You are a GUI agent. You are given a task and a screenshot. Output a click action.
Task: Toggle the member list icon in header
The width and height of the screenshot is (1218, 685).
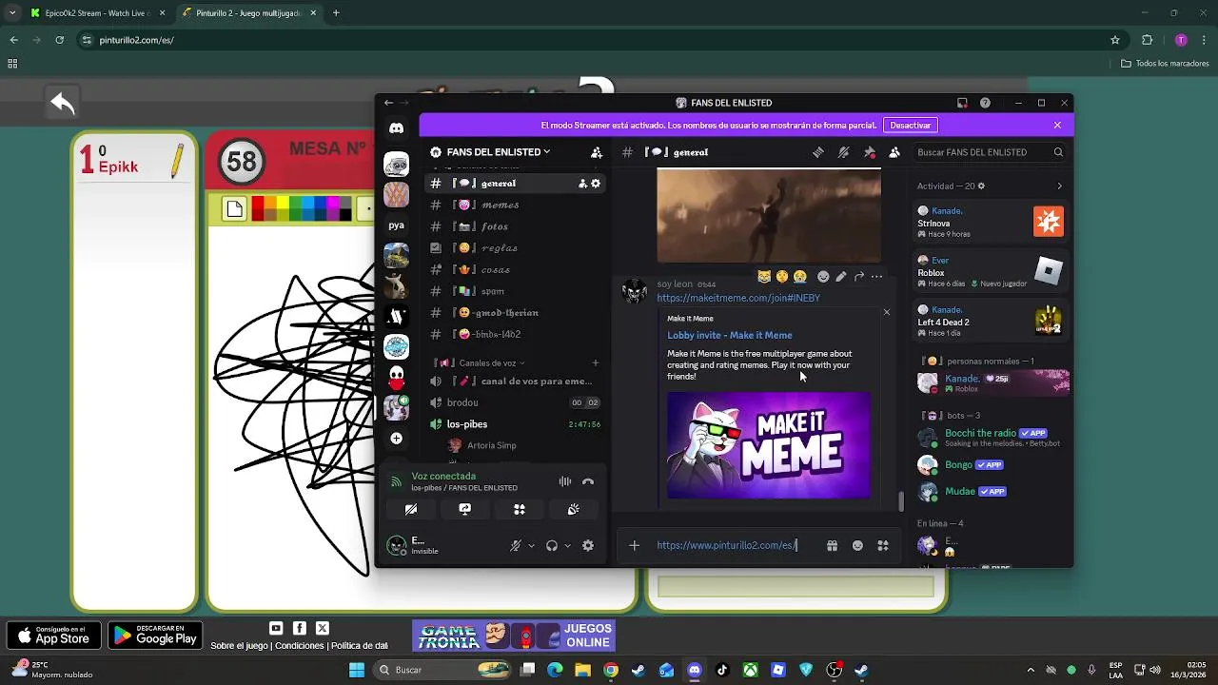(894, 152)
